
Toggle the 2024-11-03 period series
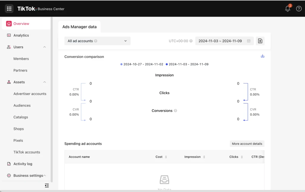[189, 64]
